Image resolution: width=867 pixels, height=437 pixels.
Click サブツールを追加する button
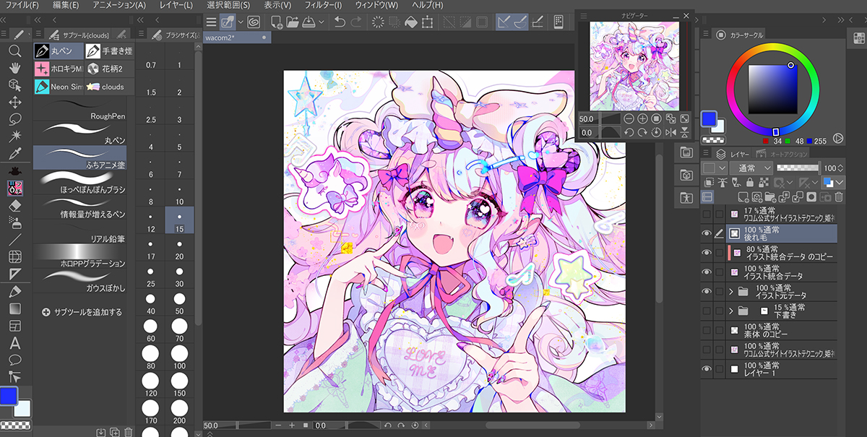click(x=82, y=312)
